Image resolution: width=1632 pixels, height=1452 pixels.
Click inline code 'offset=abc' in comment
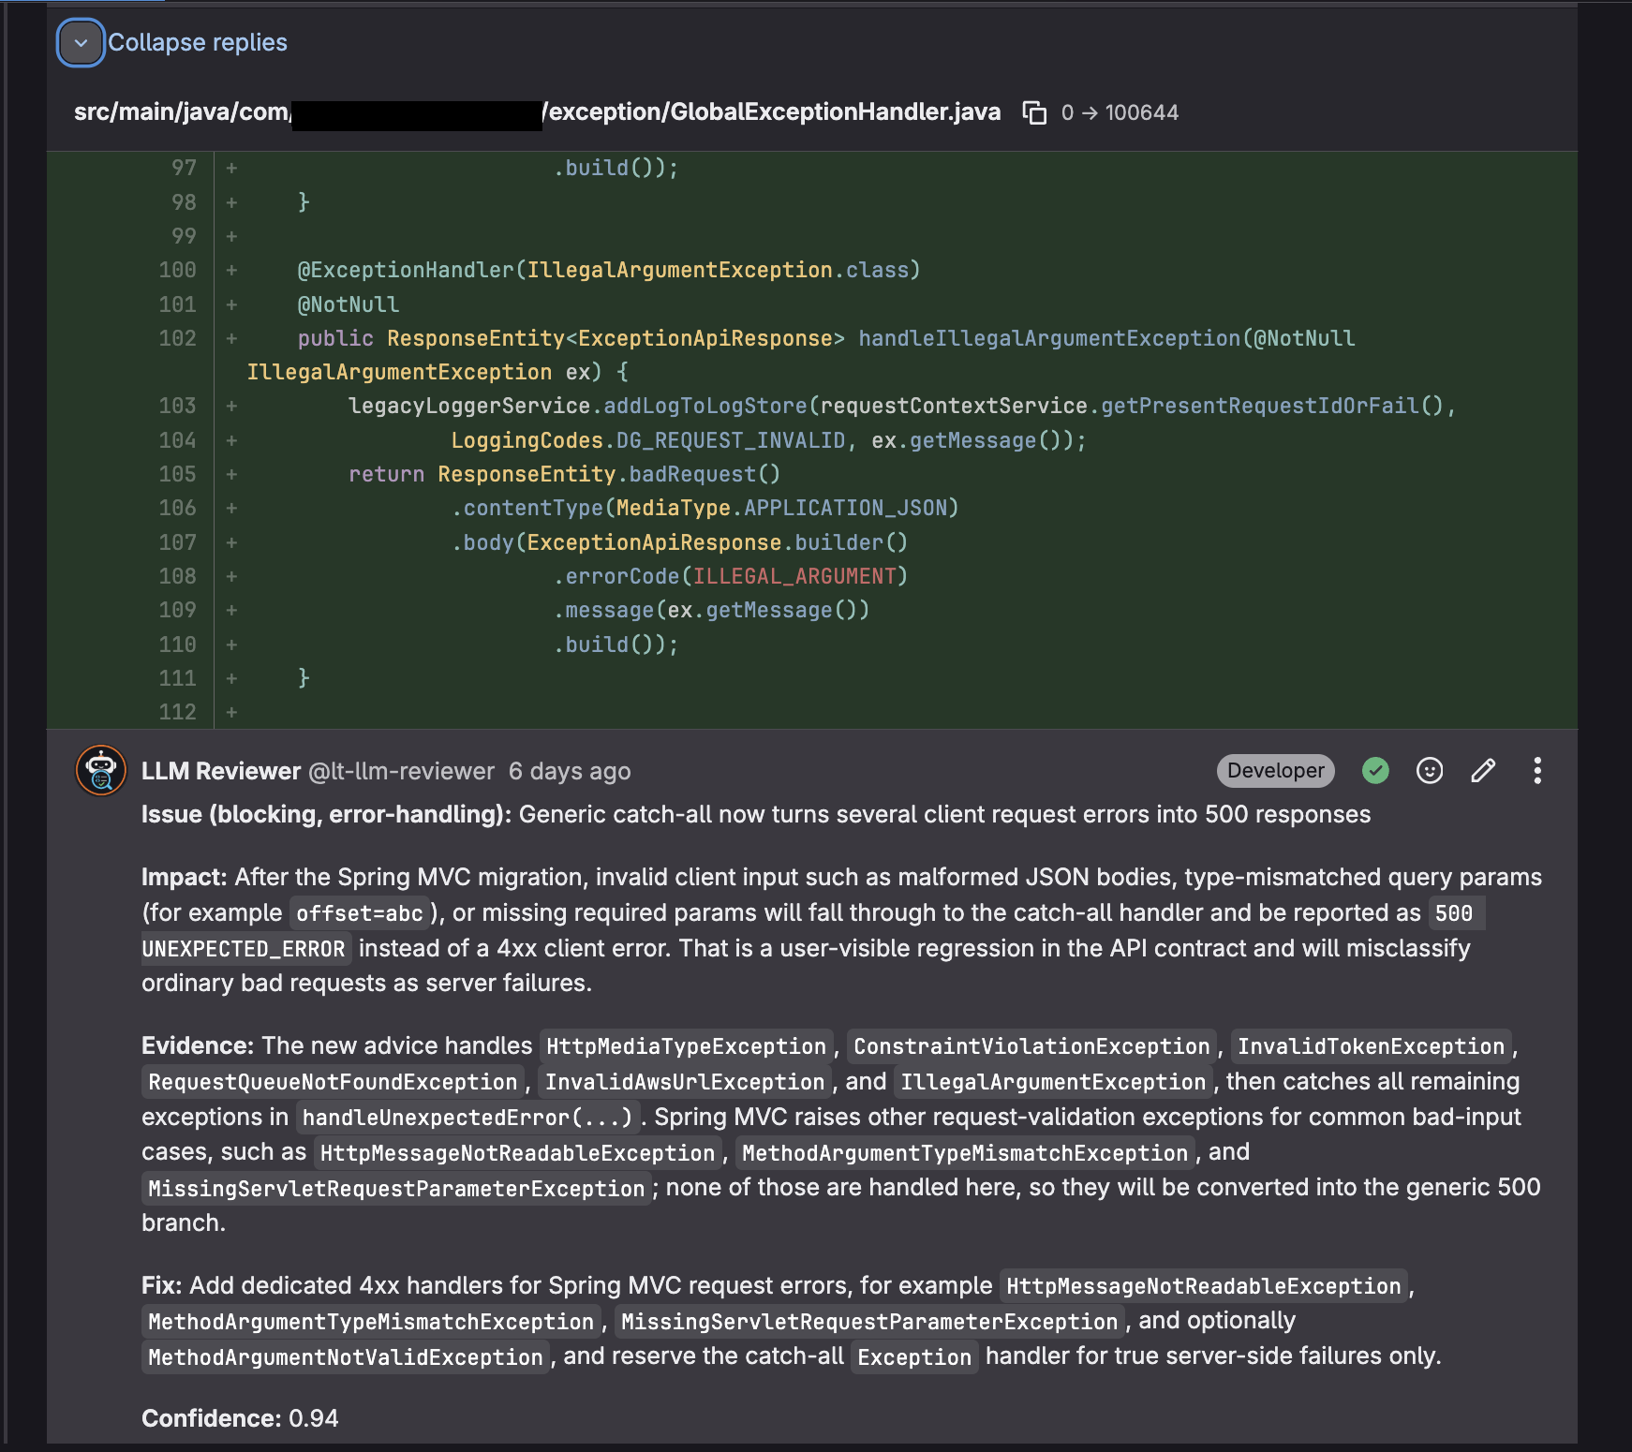tap(360, 913)
